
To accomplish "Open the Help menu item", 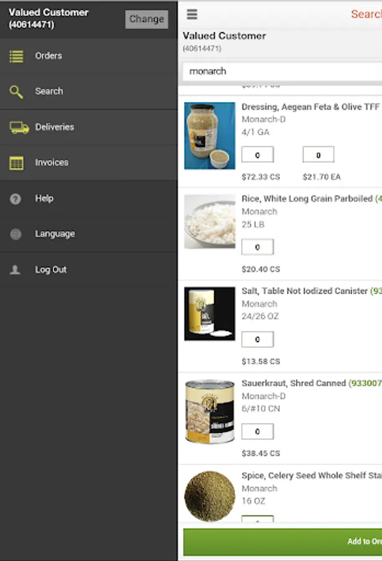I will [88, 199].
